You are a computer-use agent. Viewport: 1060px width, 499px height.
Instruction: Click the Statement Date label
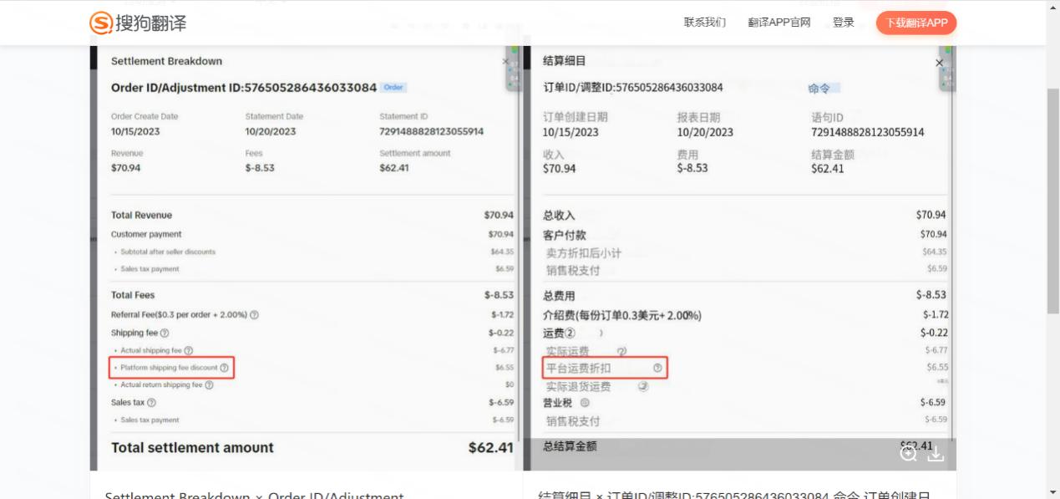(274, 117)
